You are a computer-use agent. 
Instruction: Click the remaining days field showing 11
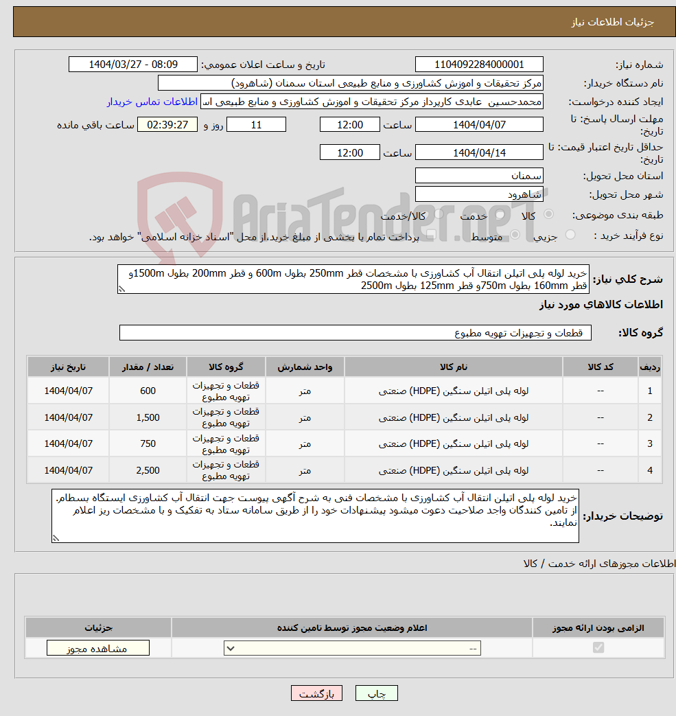pos(256,125)
